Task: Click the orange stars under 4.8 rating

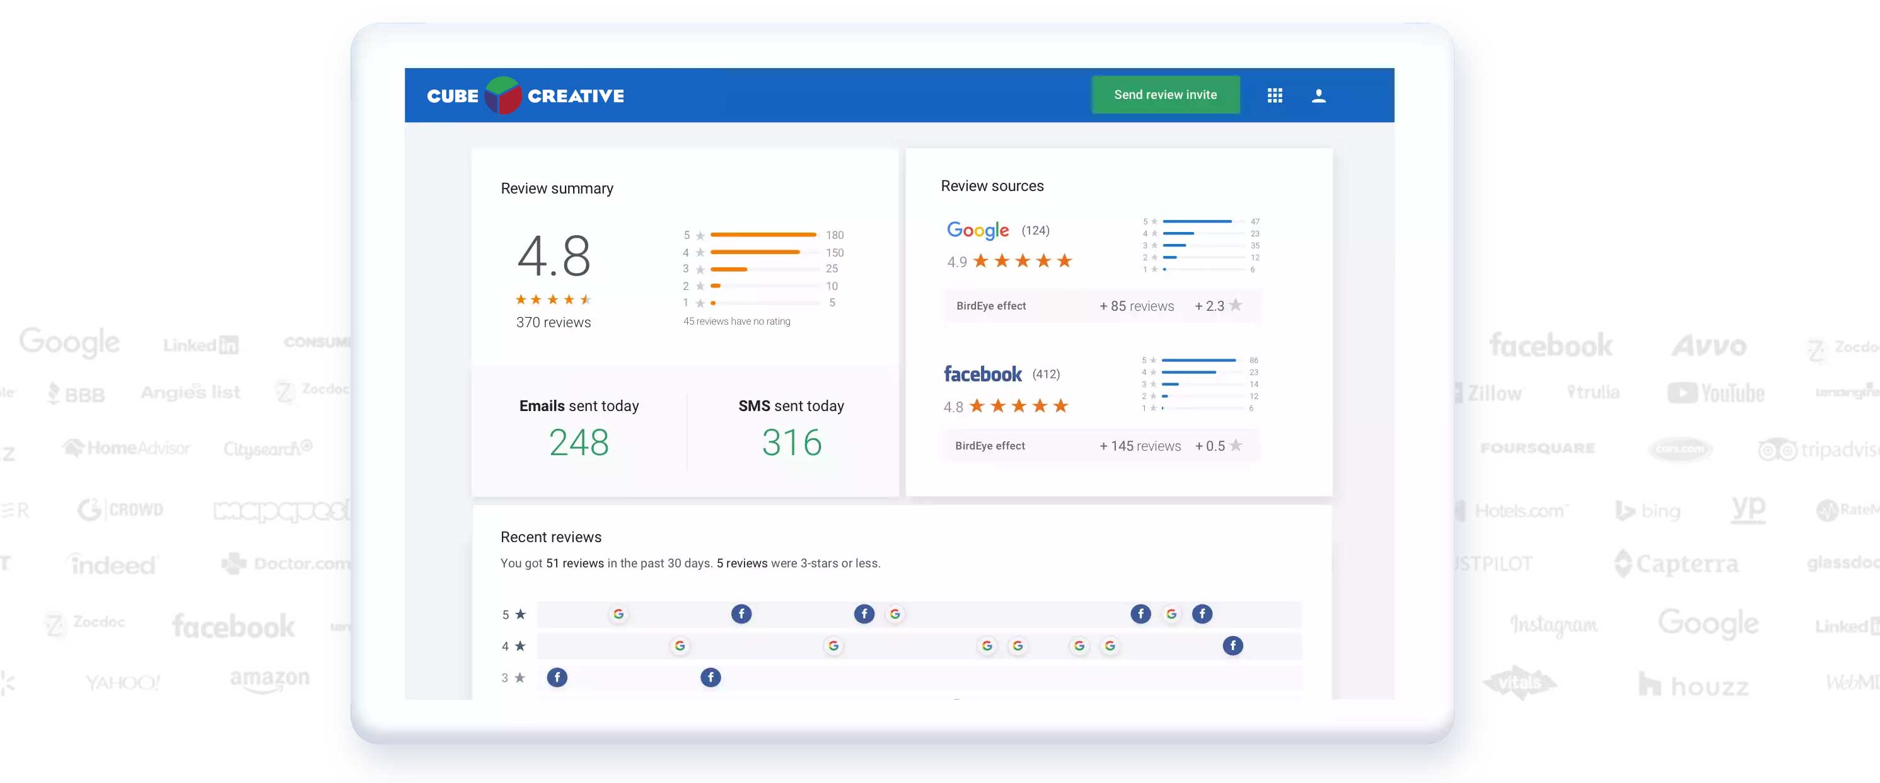Action: click(553, 299)
